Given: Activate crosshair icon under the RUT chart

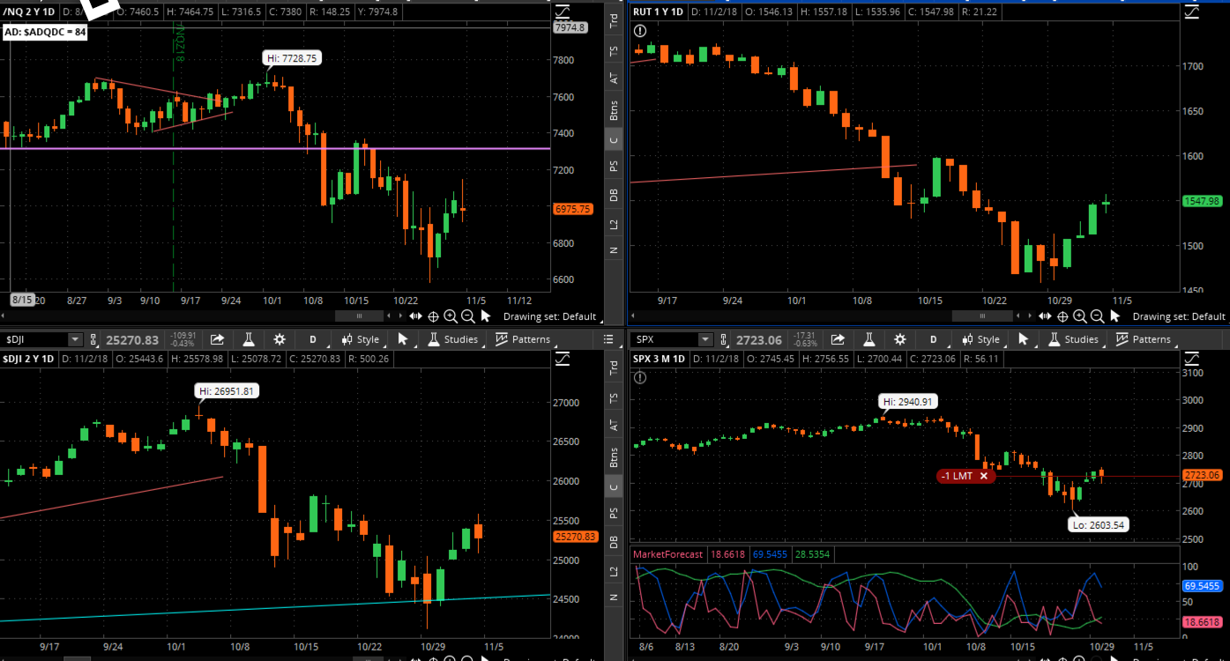Looking at the screenshot, I should pyautogui.click(x=1062, y=316).
